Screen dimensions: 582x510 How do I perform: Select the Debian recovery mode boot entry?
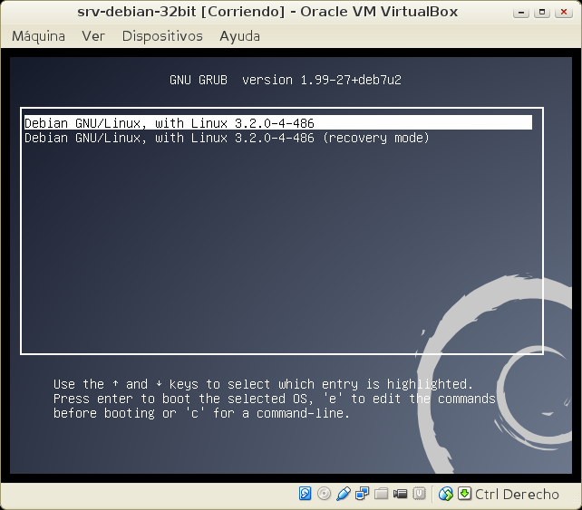(227, 138)
